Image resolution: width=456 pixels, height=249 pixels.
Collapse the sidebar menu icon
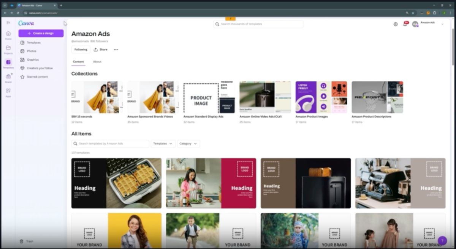(8, 23)
